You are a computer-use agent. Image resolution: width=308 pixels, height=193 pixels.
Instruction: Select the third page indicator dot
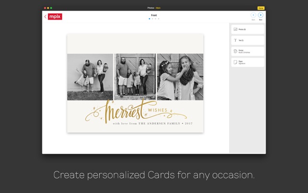(x=155, y=19)
